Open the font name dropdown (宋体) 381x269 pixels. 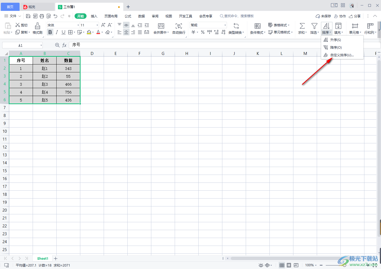coord(78,25)
